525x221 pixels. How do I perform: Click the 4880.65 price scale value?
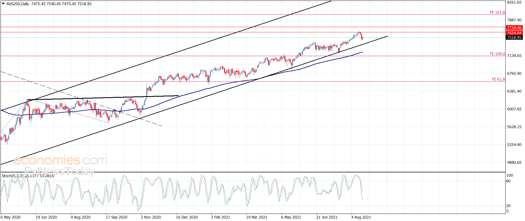514,162
